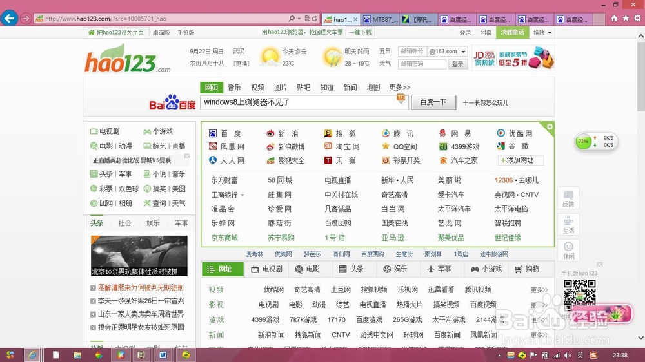Switch to the 社会 news tab

(x=124, y=223)
